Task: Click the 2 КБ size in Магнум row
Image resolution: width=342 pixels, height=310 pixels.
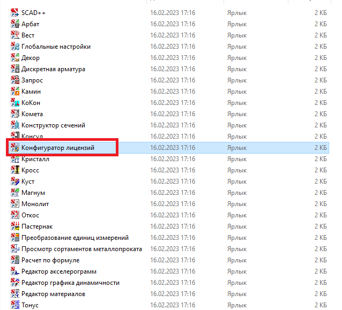Action: [x=321, y=193]
